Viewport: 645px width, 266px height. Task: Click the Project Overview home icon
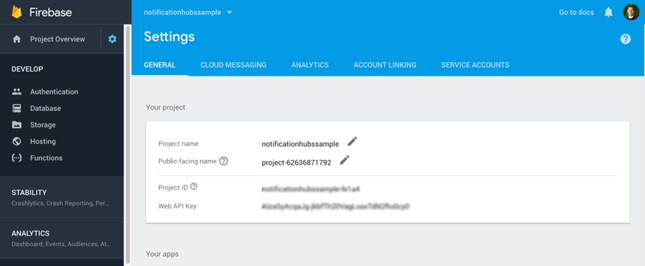[x=17, y=39]
